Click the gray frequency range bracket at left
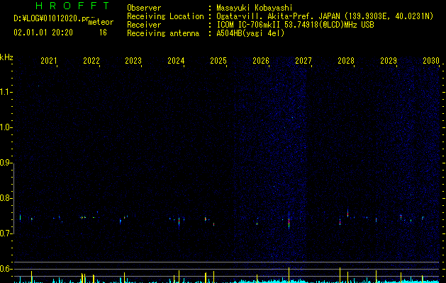Screen dimensions: 446x283 [13, 198]
